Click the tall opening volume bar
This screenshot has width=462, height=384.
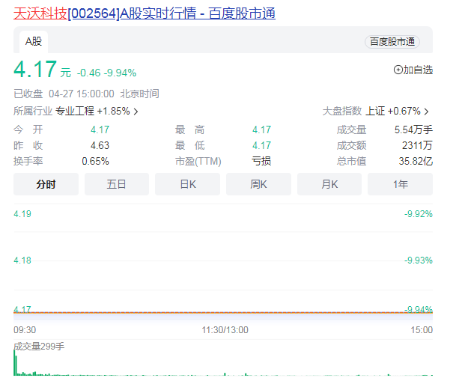[x=14, y=363]
